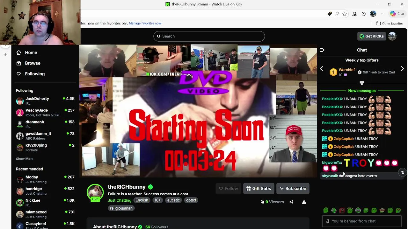Open ktv200ping Fortnite channel
Screen dimensions: 408x229
(45, 148)
